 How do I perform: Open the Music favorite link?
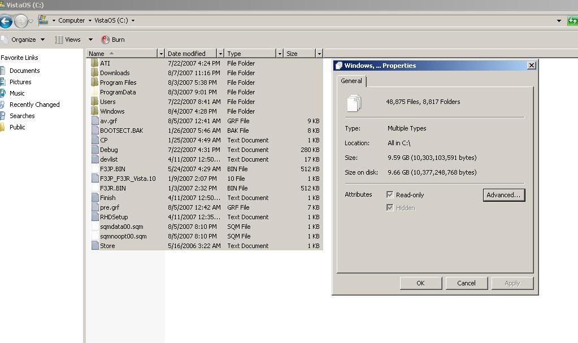click(17, 93)
